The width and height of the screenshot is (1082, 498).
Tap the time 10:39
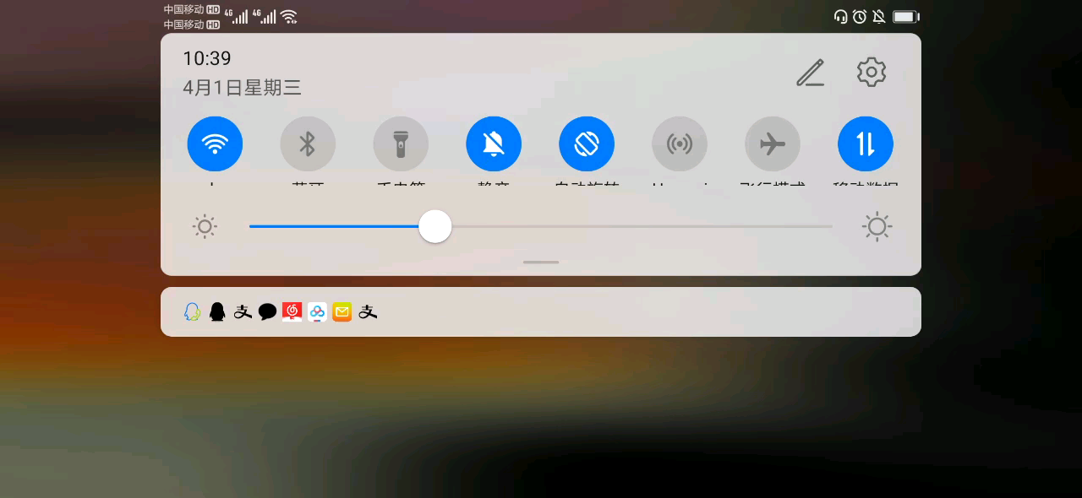(x=207, y=58)
